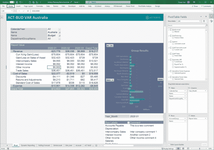Check the comment count field

coord(173,44)
